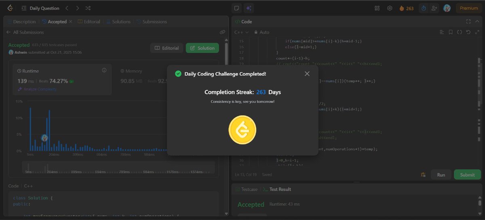The width and height of the screenshot is (485, 220).
Task: Reset code with the undo arrow icon
Action: click(x=468, y=32)
